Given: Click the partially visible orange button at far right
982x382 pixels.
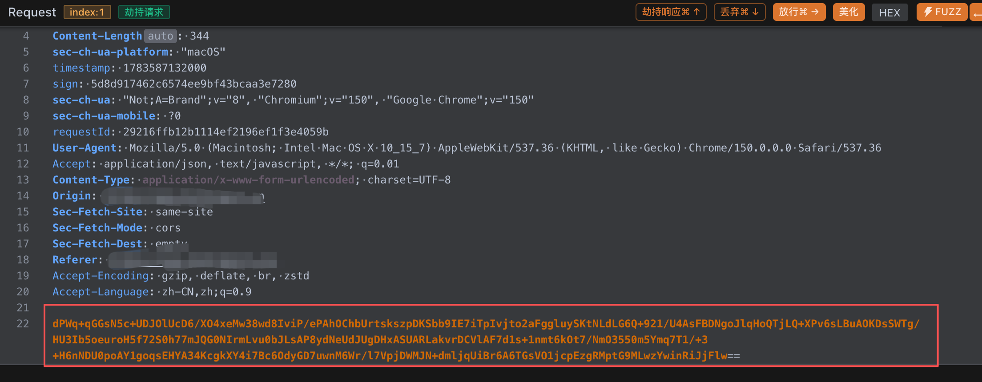Looking at the screenshot, I should 976,12.
